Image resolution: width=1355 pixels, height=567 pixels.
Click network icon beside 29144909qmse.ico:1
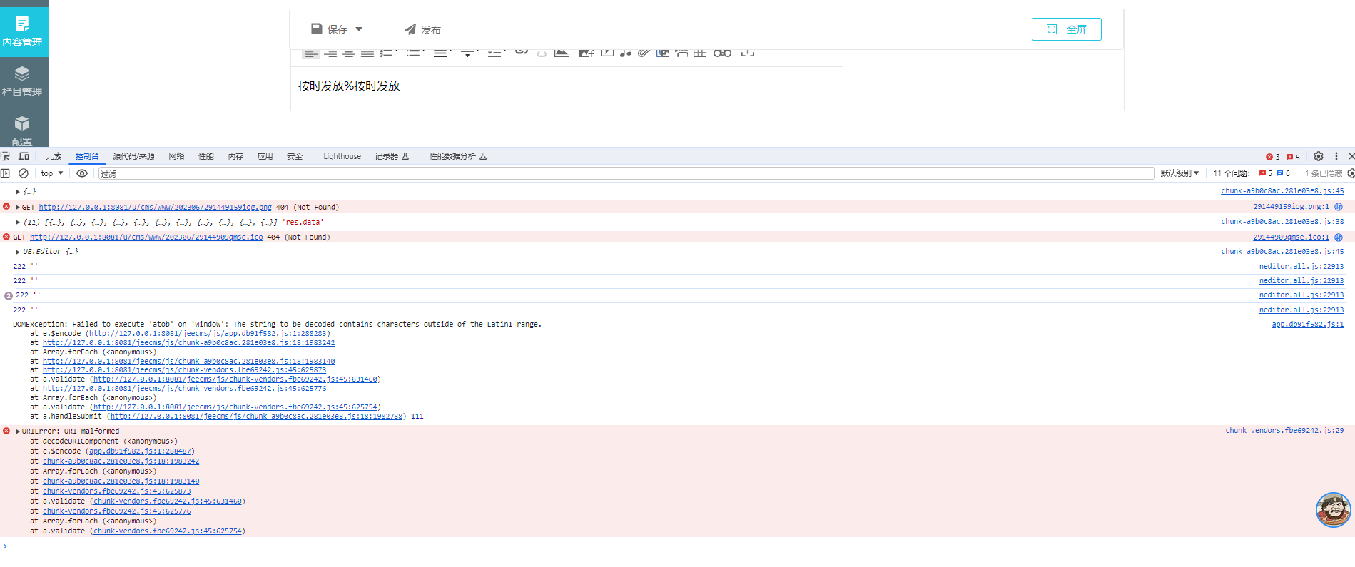1339,237
